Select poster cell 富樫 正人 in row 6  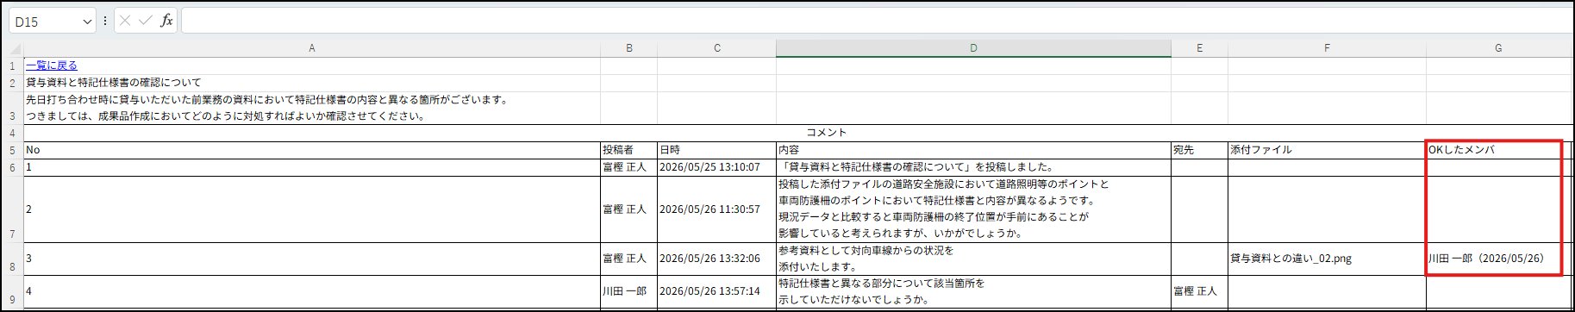point(629,167)
